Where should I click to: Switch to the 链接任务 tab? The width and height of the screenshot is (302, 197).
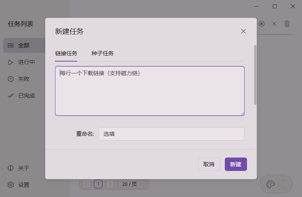tap(66, 53)
